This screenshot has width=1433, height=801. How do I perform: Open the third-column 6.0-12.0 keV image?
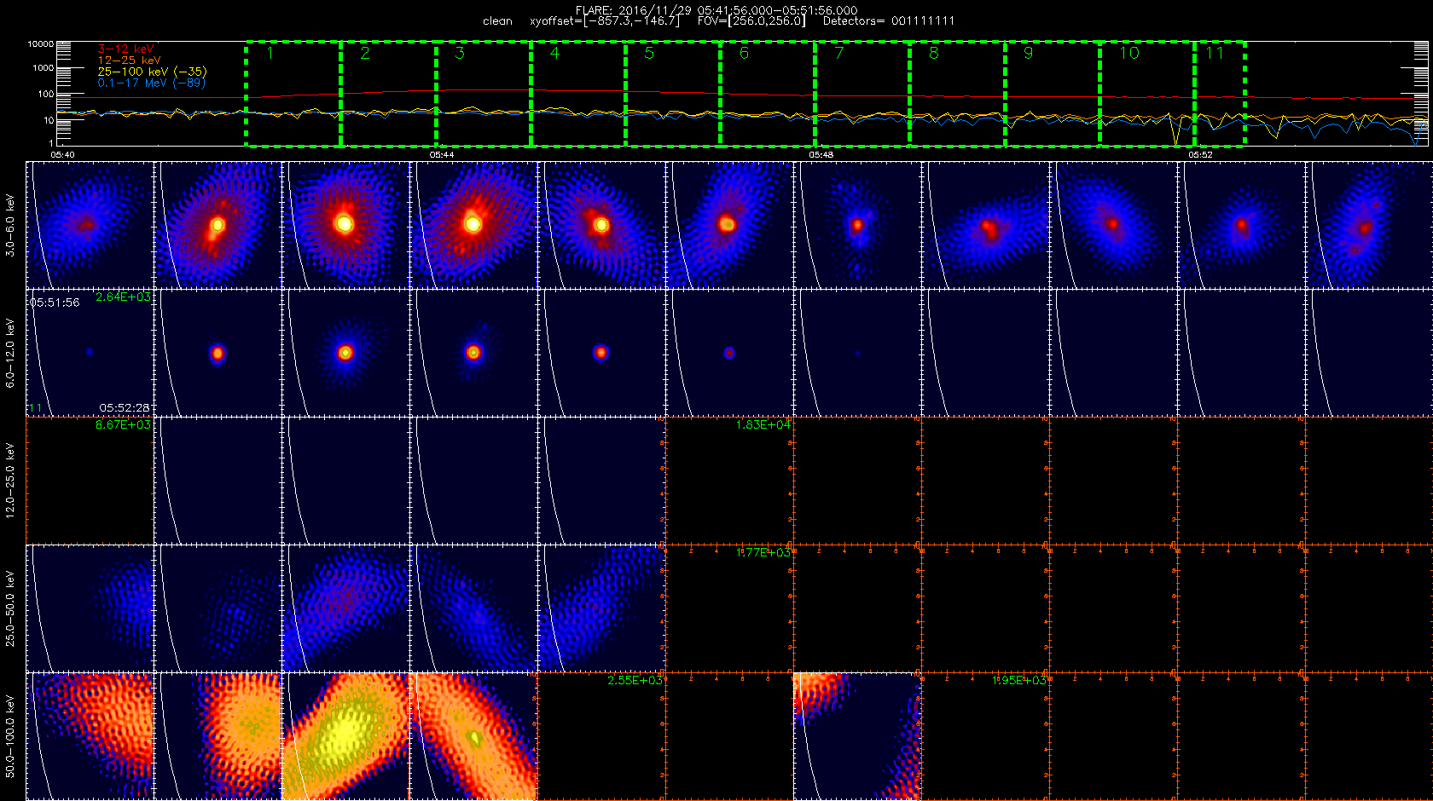(345, 353)
